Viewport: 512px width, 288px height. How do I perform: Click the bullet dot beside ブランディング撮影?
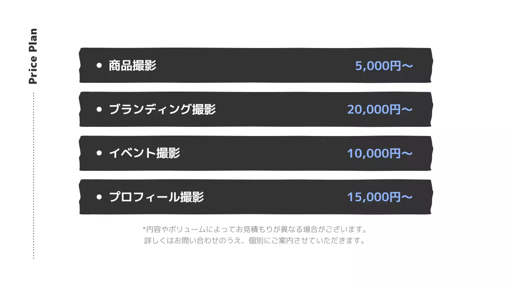(99, 109)
